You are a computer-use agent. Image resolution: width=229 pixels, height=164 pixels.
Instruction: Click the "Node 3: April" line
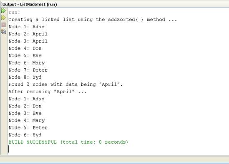tap(28, 41)
